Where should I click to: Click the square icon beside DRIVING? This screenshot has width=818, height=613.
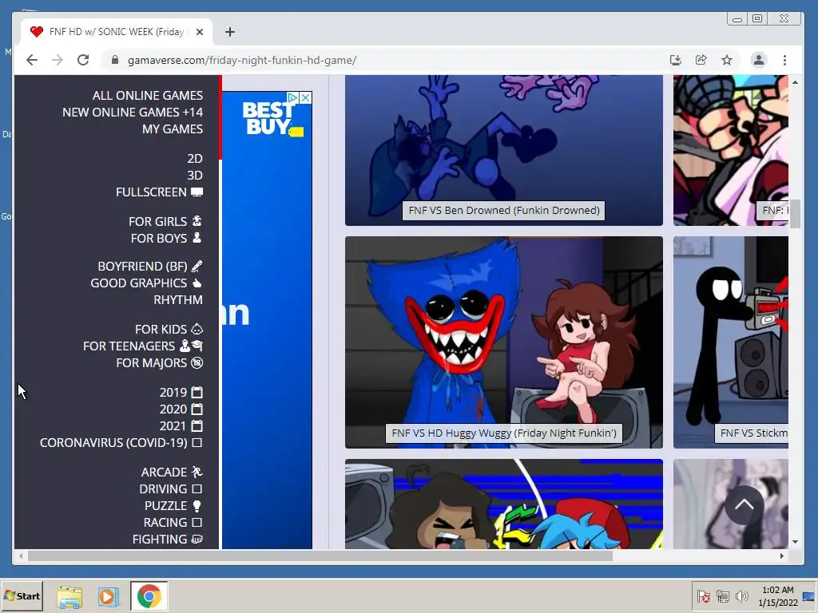[197, 489]
